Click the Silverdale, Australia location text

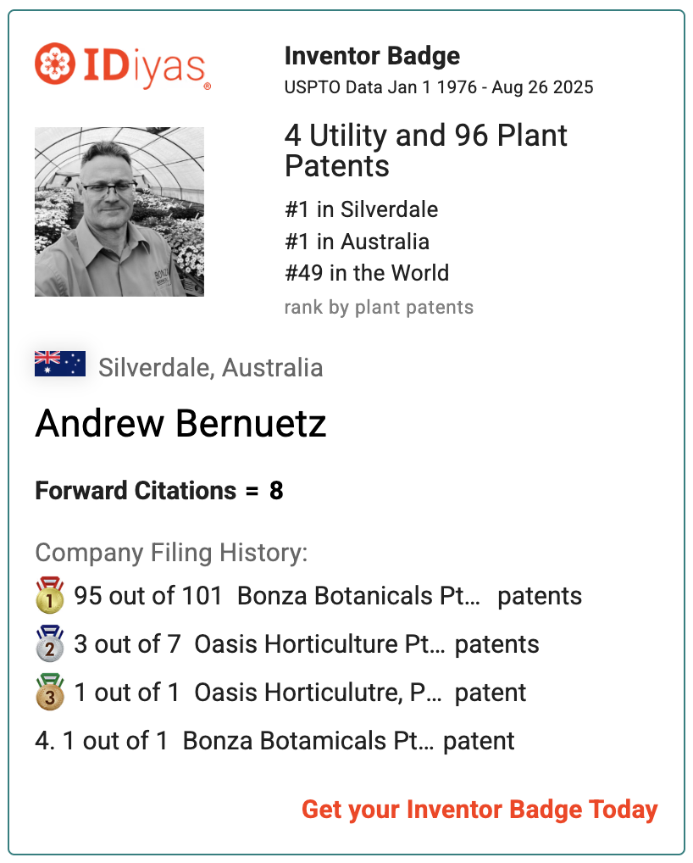coord(211,368)
